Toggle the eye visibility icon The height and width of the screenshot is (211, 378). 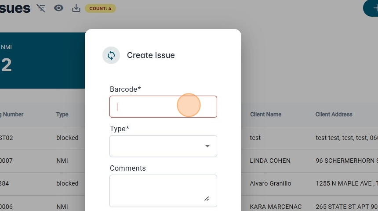[x=58, y=8]
